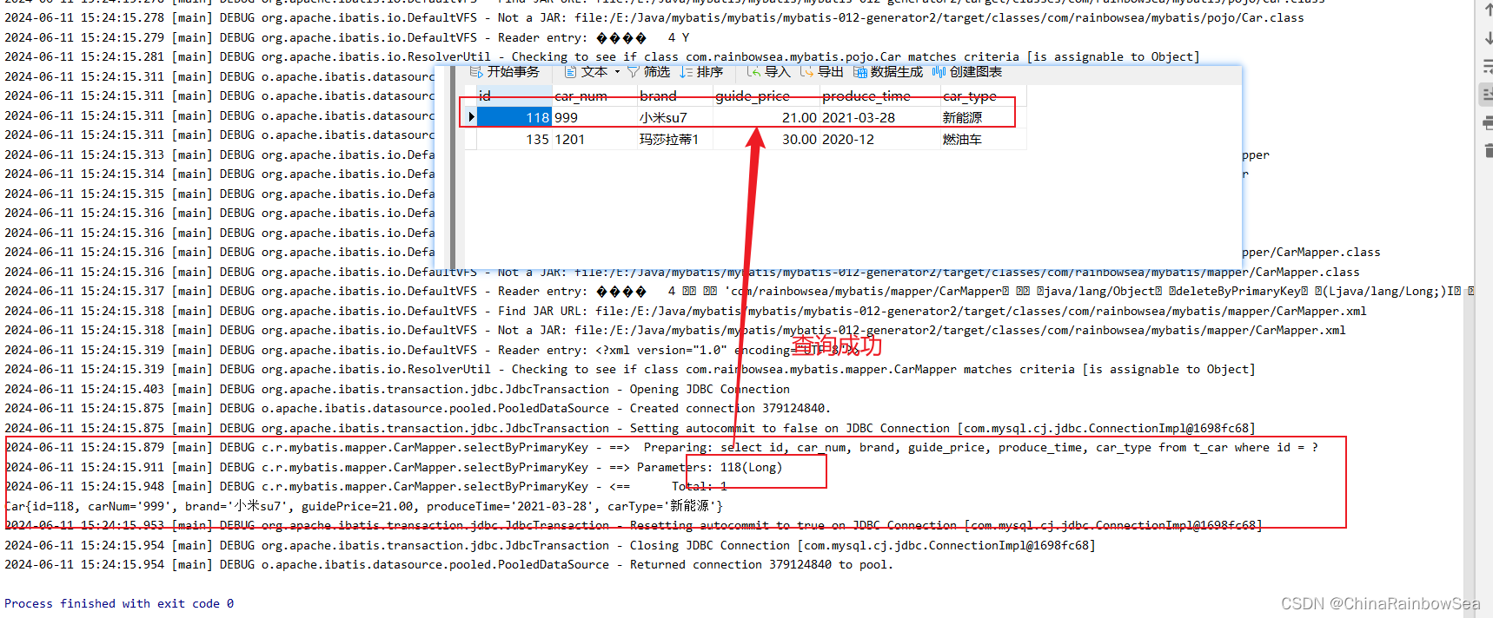The height and width of the screenshot is (618, 1493).
Task: Click the 'Setting autocommit to false' log line
Action: pyautogui.click(x=630, y=428)
